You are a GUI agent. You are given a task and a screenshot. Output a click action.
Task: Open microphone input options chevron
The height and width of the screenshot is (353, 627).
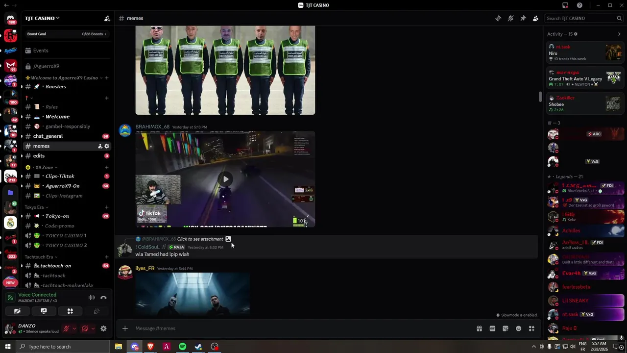point(74,328)
